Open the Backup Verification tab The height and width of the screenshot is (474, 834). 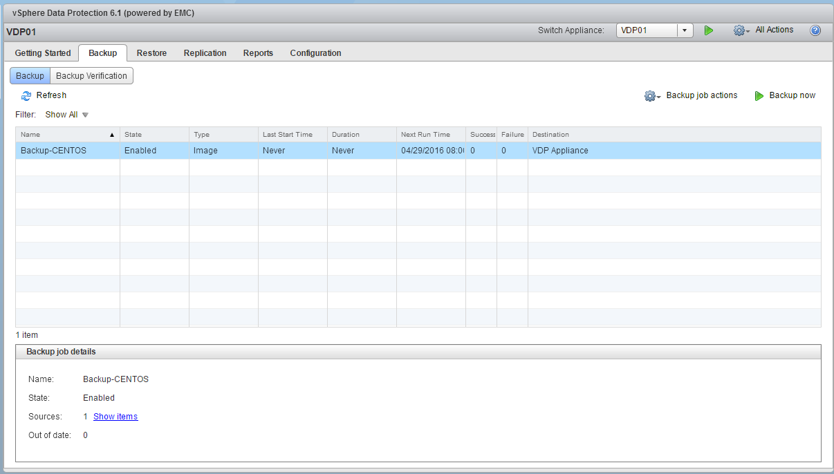91,75
